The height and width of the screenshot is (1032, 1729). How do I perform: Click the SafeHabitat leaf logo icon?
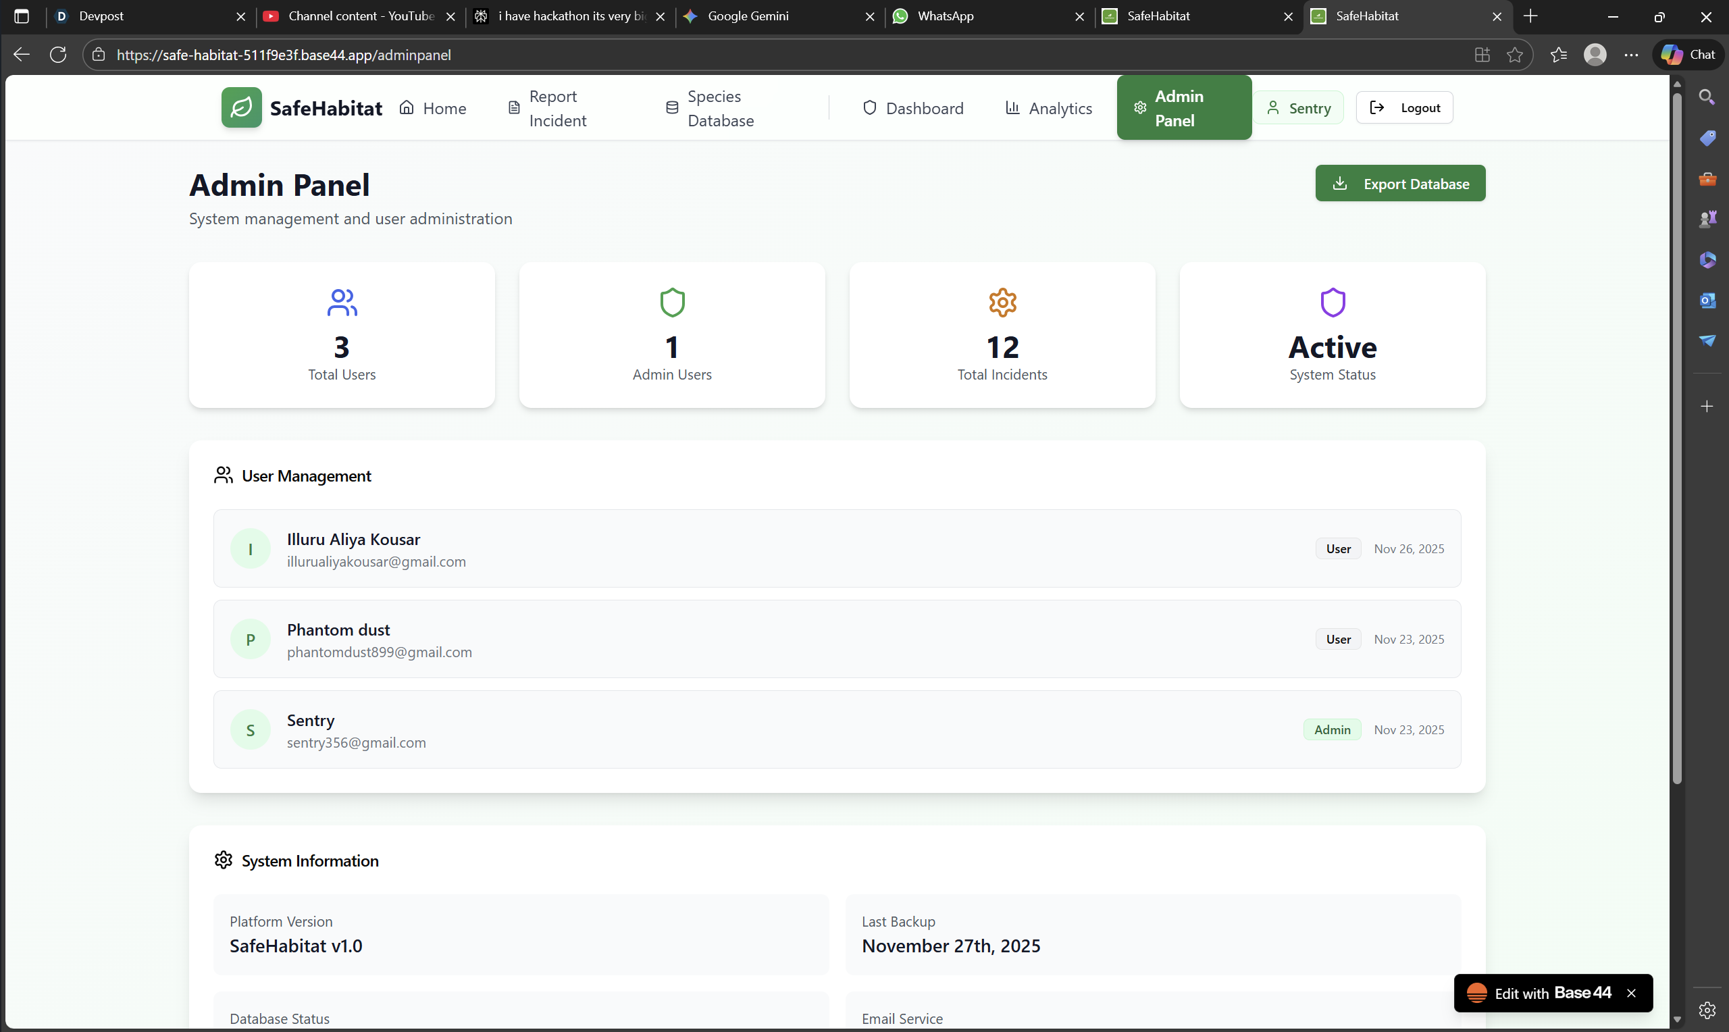pos(241,108)
